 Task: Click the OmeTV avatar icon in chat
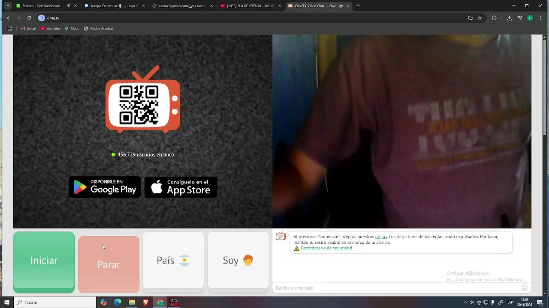281,237
